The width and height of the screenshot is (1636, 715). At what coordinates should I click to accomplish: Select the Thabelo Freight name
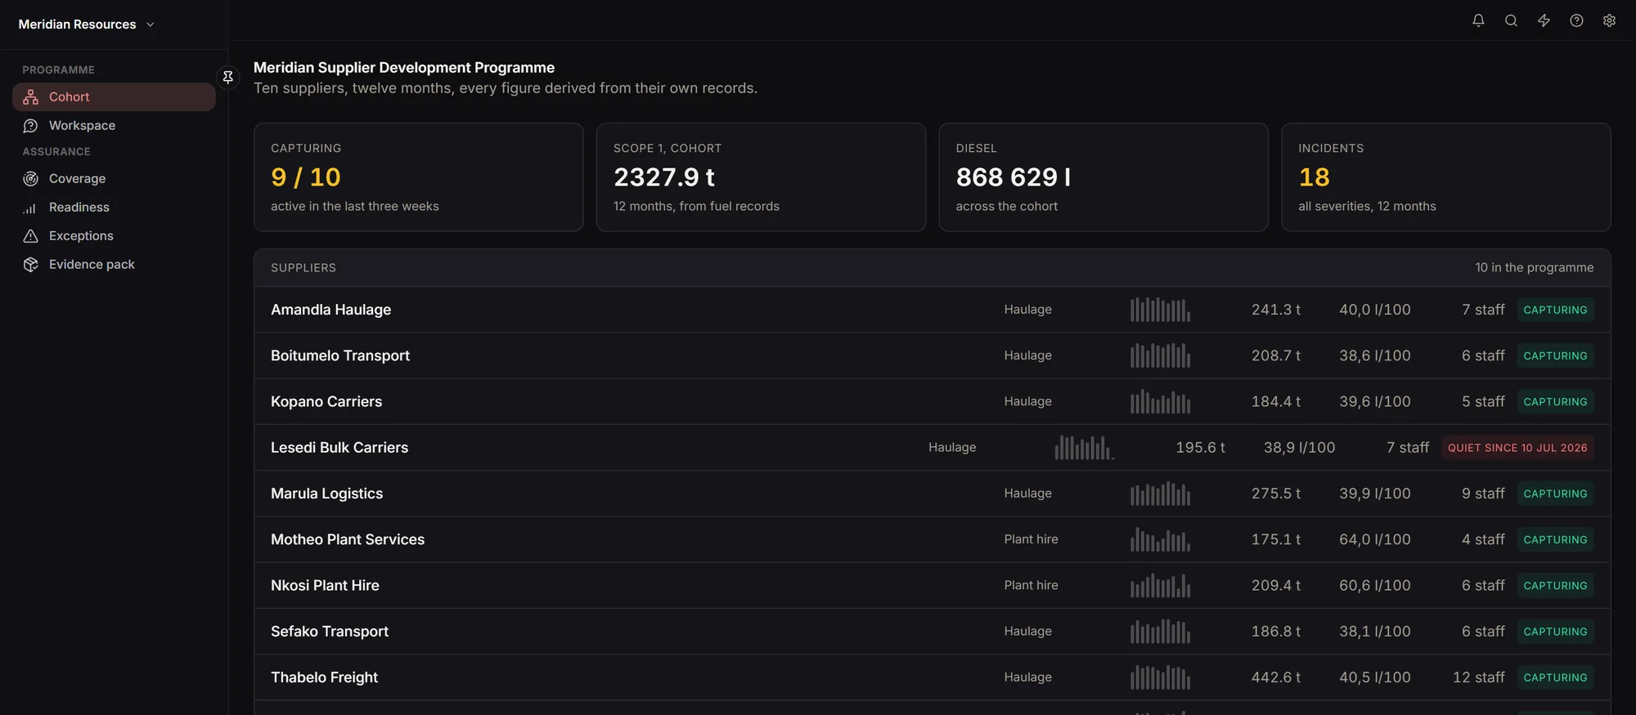[x=324, y=677]
